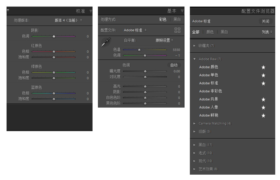The height and width of the screenshot is (180, 280).
Task: Collapse the Adobe Raw group
Action: point(194,59)
